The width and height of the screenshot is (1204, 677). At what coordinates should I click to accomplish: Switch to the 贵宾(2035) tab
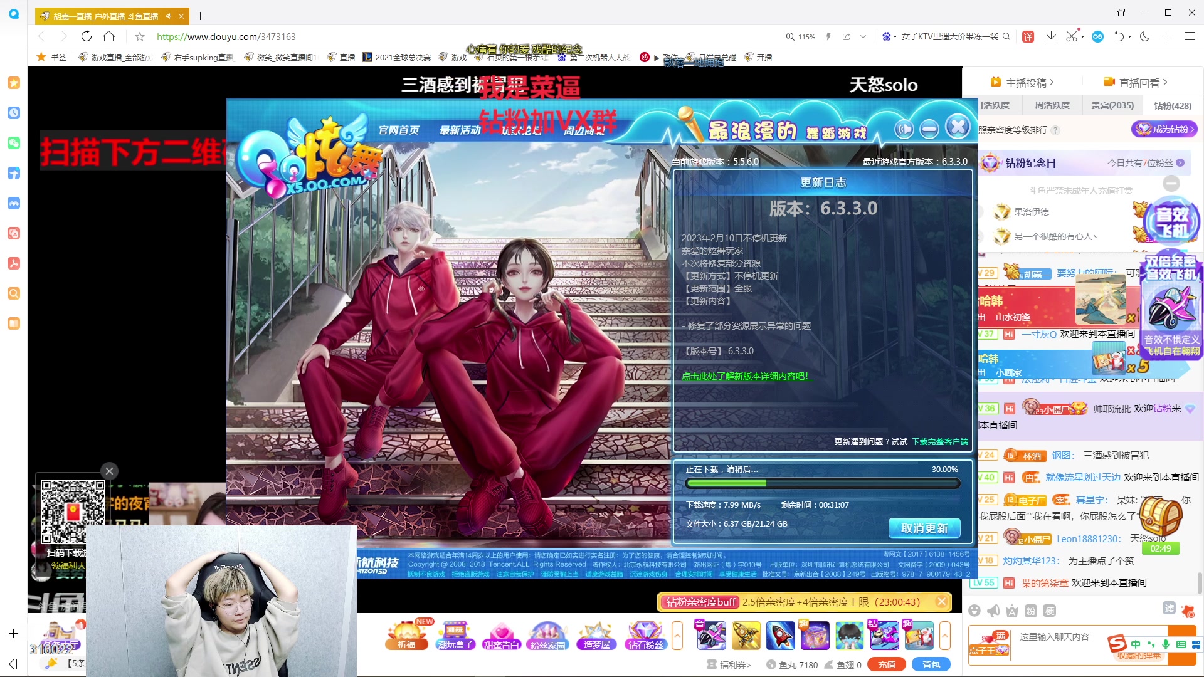(x=1112, y=105)
